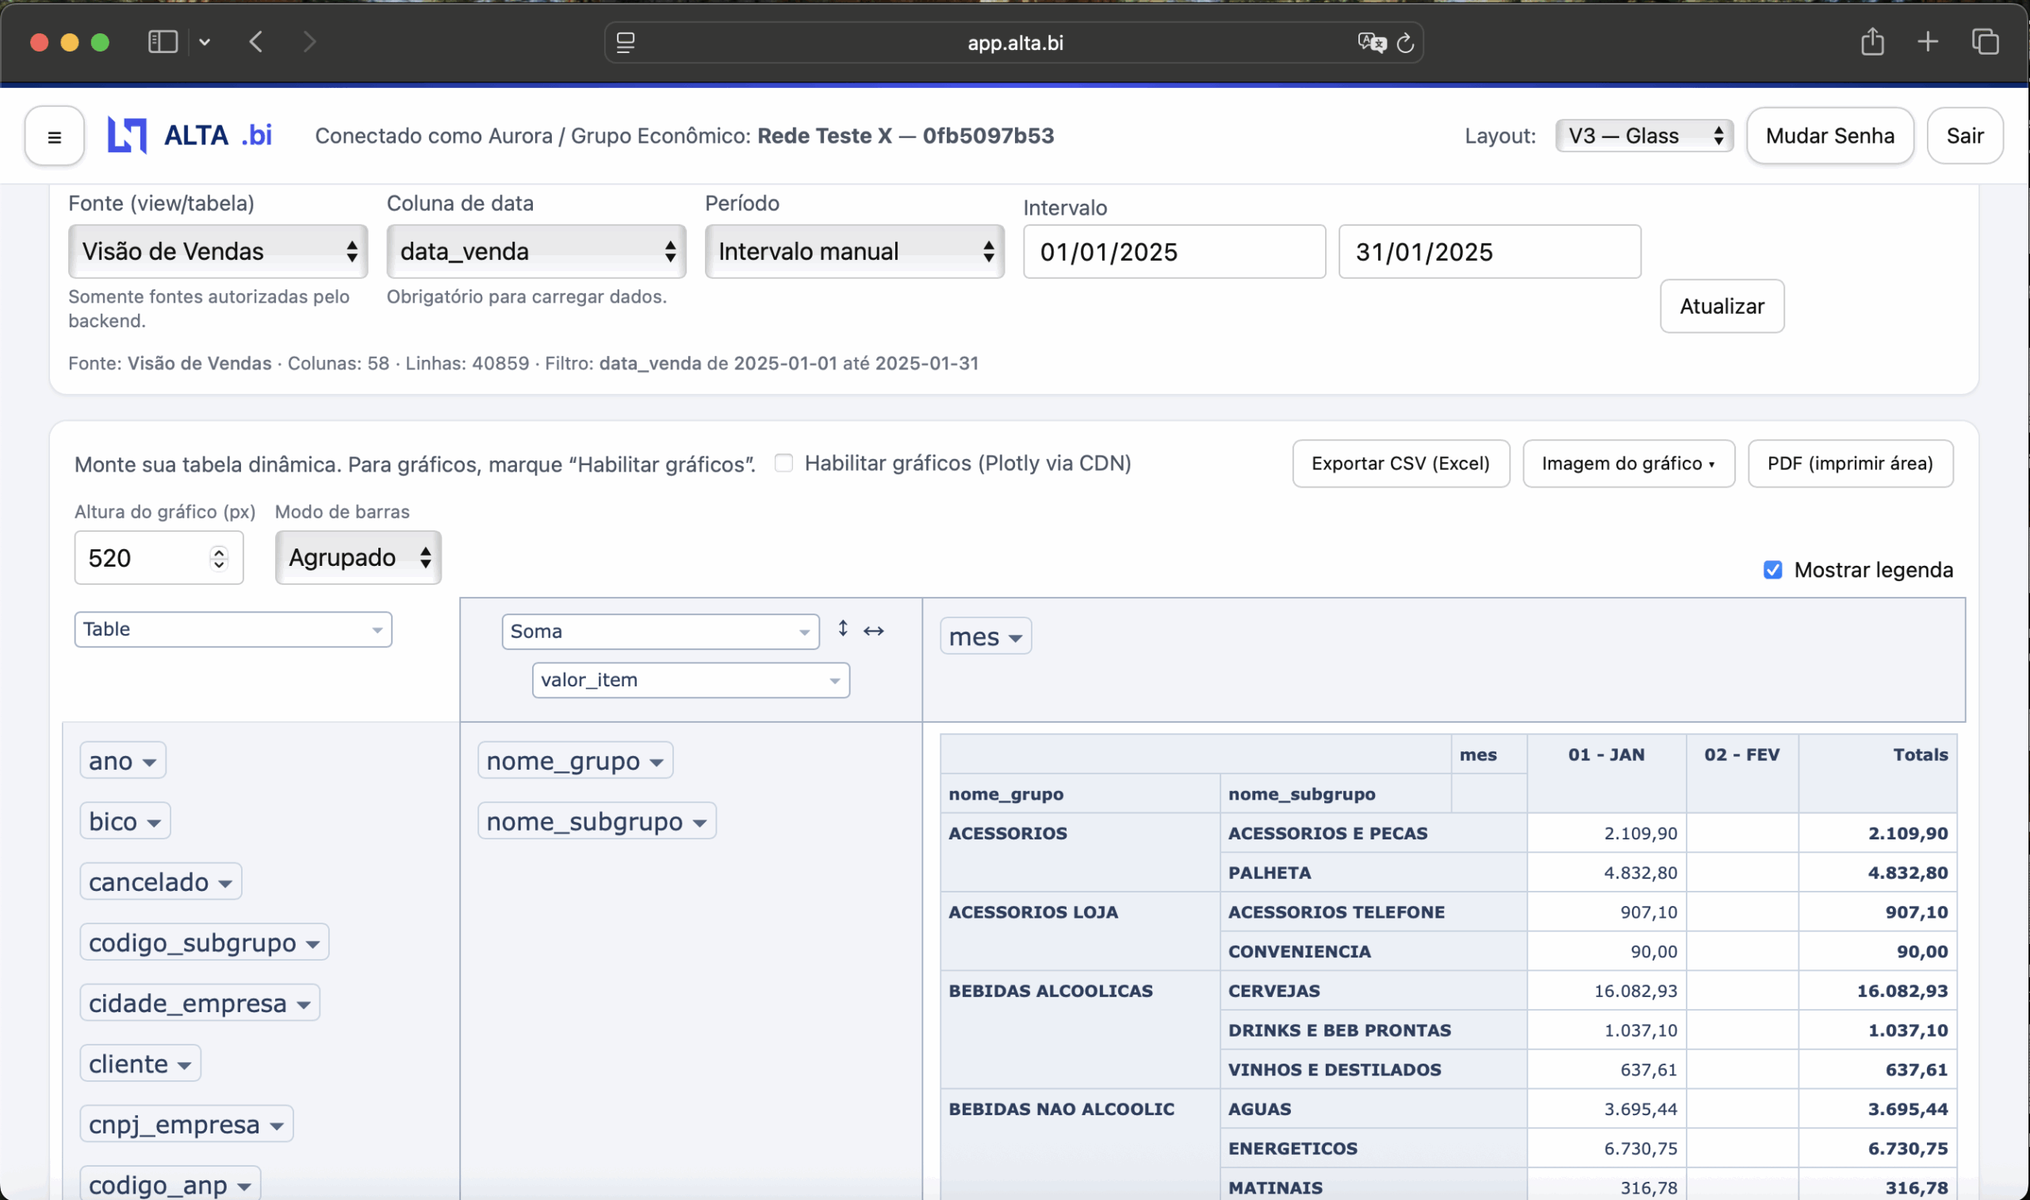This screenshot has width=2030, height=1200.
Task: Open the Imagem do gráfico menu
Action: click(x=1628, y=464)
